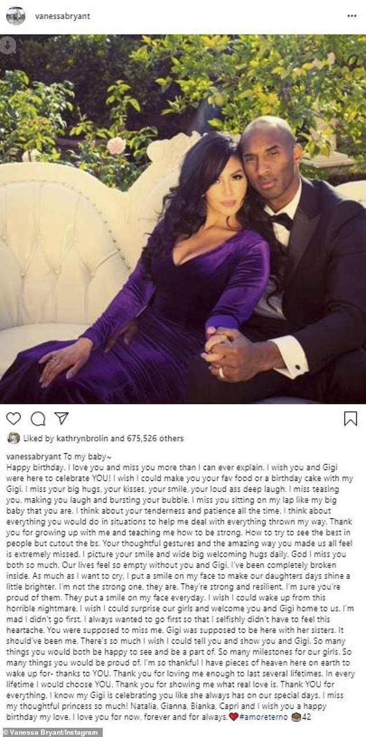Click the Vanessa Bryant/Instagram credit label
366x737 pixels.
[x=52, y=732]
